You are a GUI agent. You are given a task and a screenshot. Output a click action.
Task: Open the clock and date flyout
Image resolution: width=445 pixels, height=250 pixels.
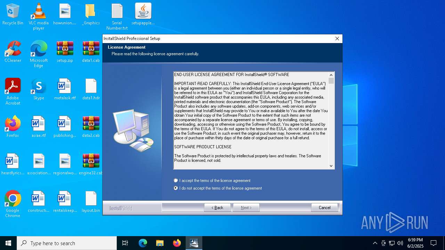point(415,243)
